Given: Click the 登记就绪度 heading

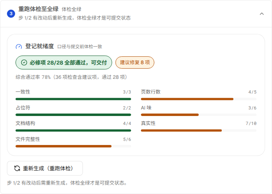Looking at the screenshot, I should [x=40, y=46].
